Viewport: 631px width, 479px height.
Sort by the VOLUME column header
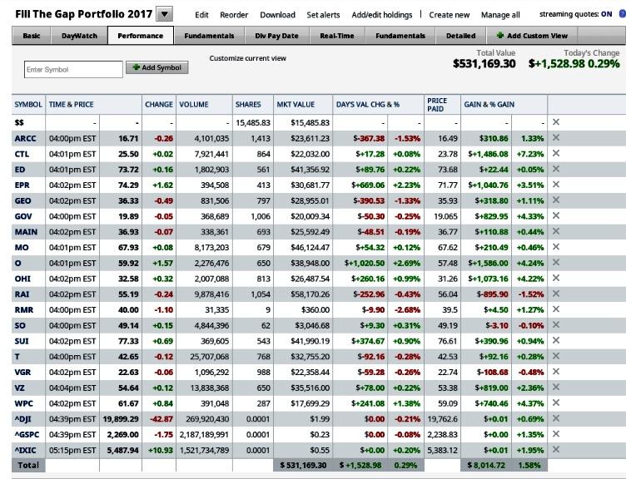click(194, 105)
